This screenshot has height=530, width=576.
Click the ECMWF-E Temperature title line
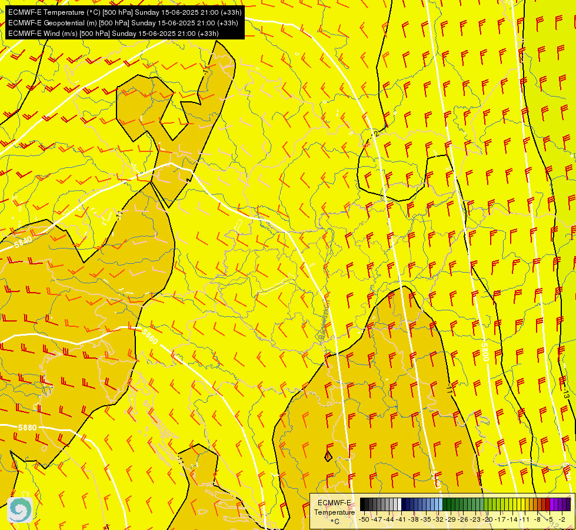[x=125, y=12]
